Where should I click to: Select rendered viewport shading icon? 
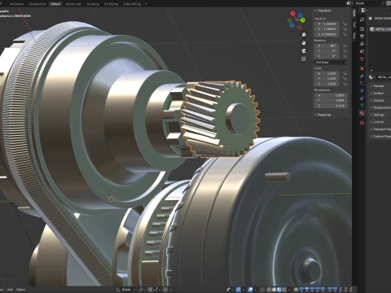coord(284,290)
